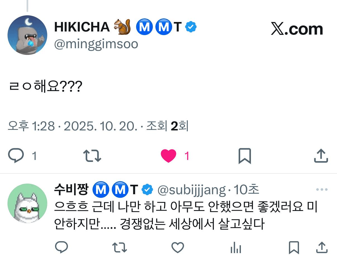This screenshot has height=265, width=337.
Task: Open the post timestamp 오후 1:28
Action: (31, 127)
